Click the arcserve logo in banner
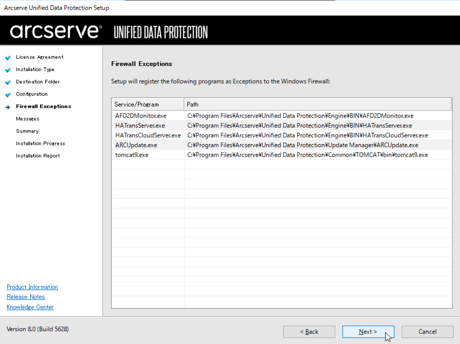Image resolution: width=460 pixels, height=344 pixels. tap(56, 31)
